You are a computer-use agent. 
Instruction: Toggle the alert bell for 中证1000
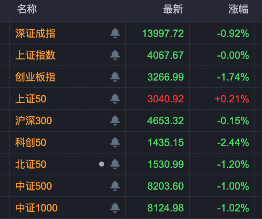115,208
